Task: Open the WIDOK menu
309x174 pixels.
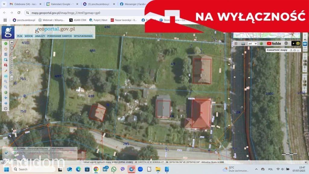Action: (x=29, y=36)
